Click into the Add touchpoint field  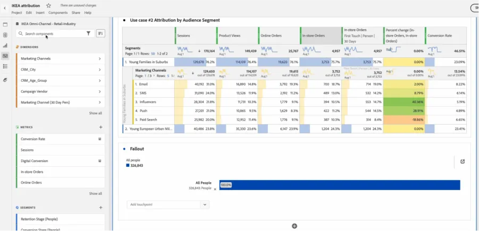164,204
